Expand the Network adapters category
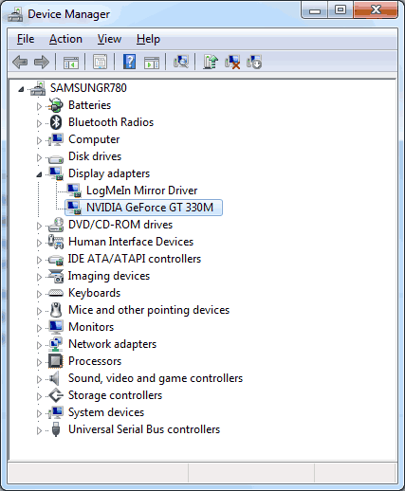This screenshot has width=405, height=491. point(39,345)
